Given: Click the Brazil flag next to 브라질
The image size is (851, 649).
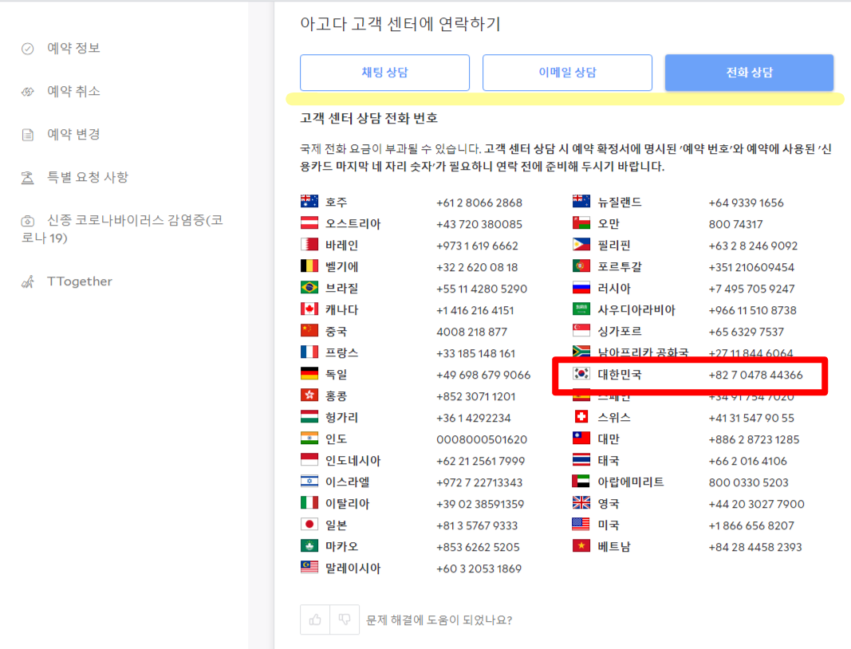Looking at the screenshot, I should tap(309, 288).
